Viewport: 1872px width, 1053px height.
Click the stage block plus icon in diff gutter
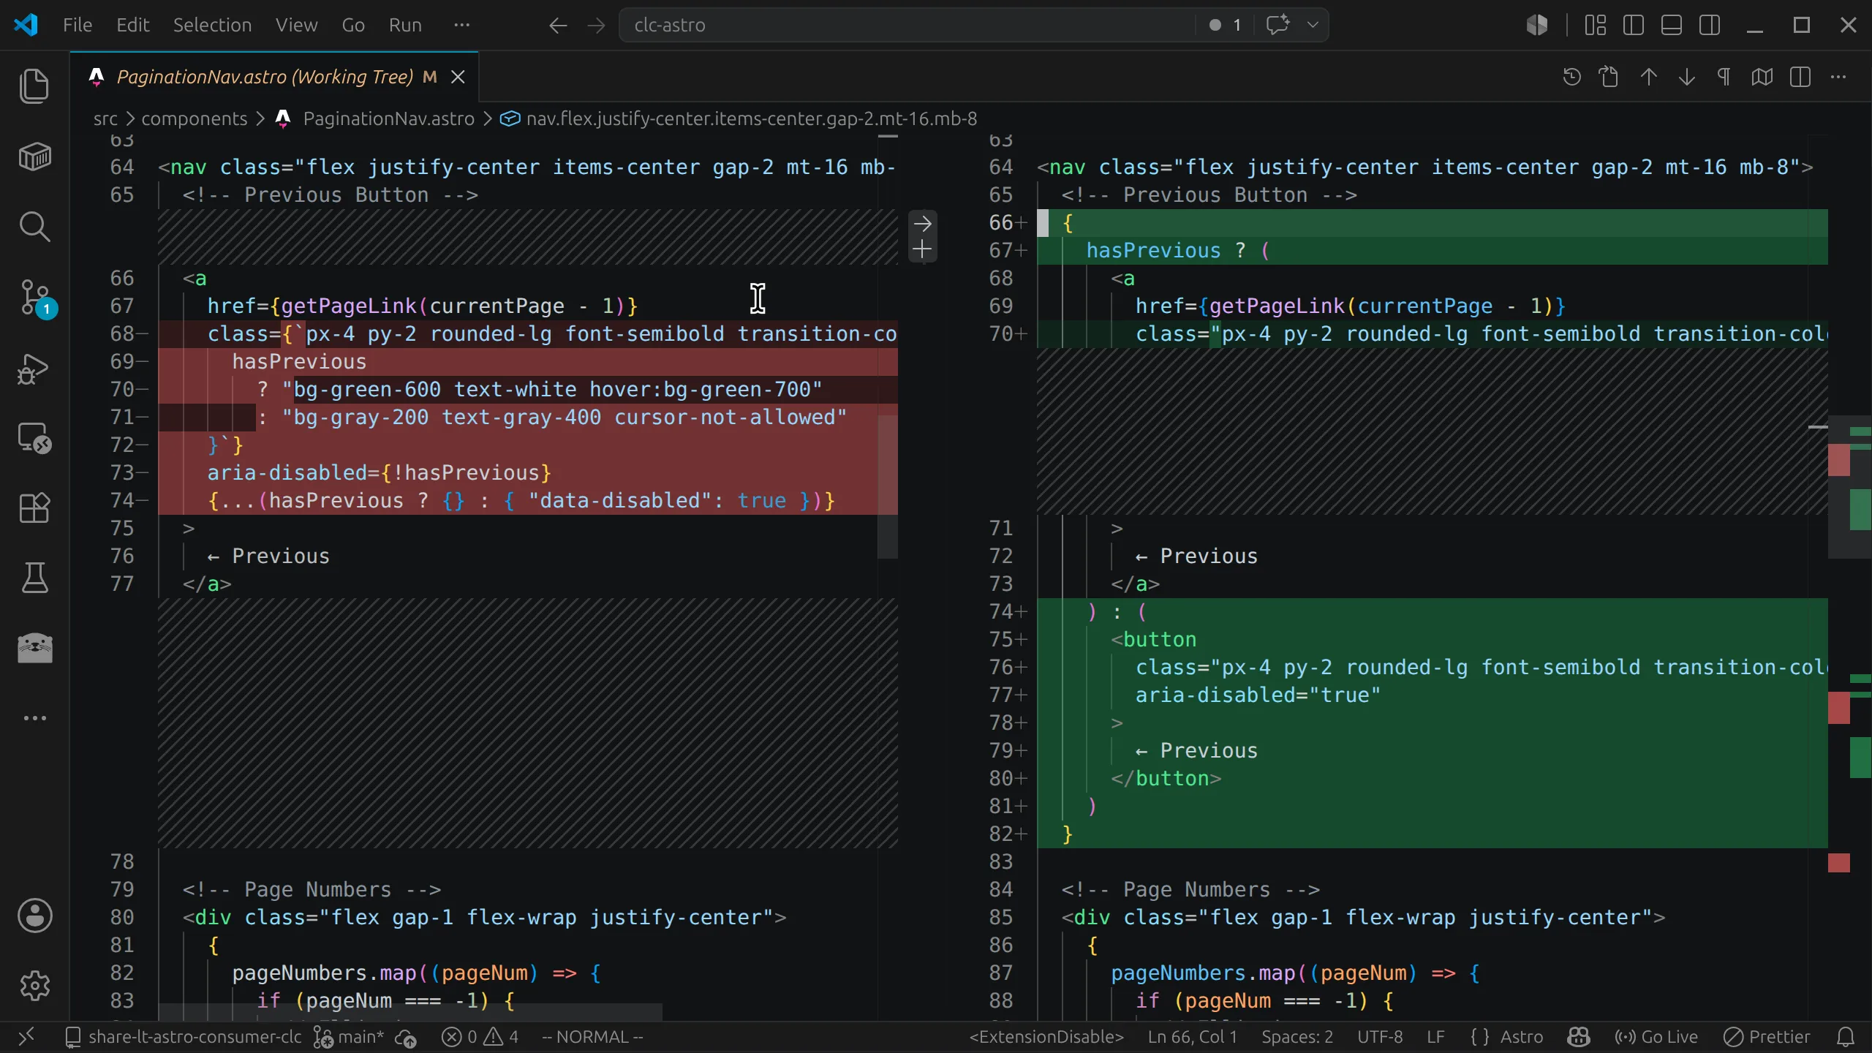[x=922, y=249]
